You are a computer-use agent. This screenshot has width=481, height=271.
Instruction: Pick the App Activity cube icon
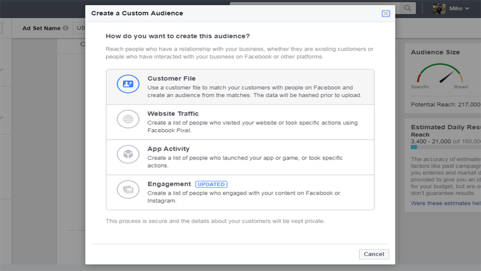pos(128,154)
